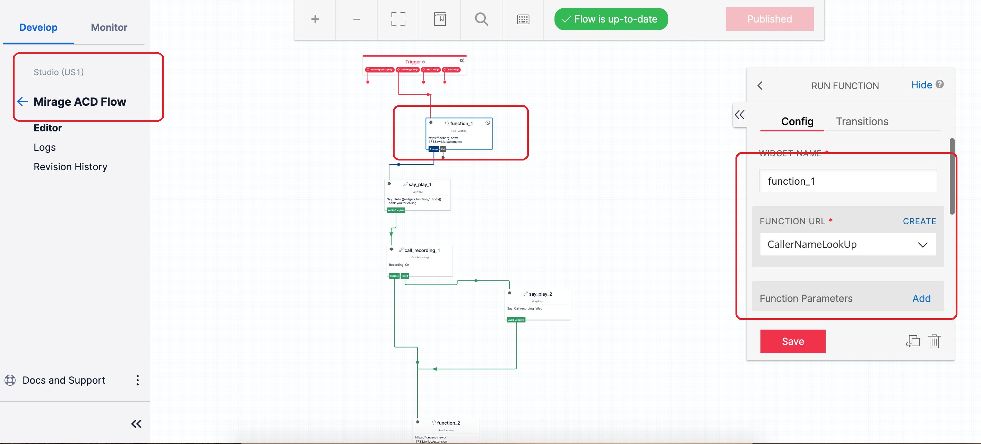Switch to the Develop tab
This screenshot has width=981, height=444.
point(38,27)
